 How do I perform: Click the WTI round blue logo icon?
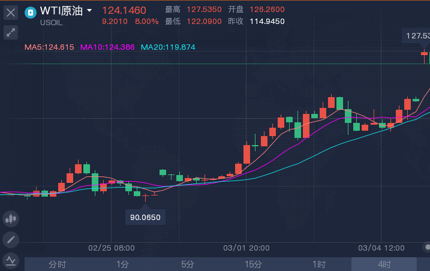[x=31, y=13]
